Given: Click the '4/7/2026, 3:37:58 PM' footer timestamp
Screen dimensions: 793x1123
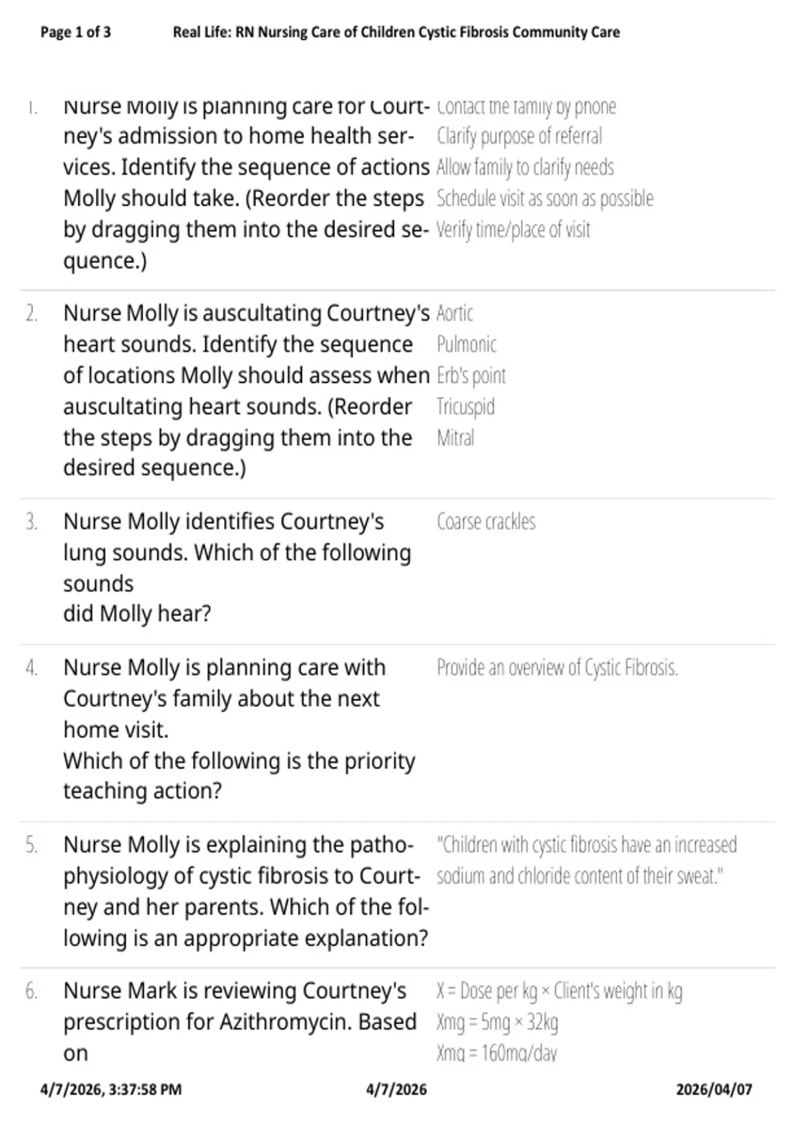Looking at the screenshot, I should (111, 1089).
